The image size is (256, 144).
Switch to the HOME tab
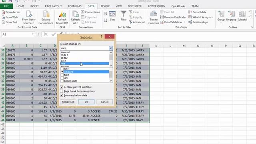point(20,6)
